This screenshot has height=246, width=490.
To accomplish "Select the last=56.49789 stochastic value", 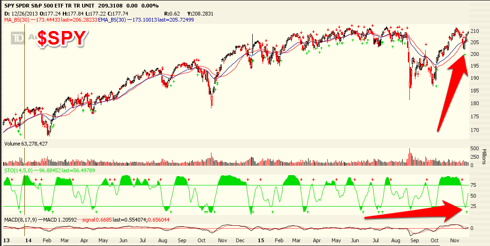I will [x=78, y=170].
